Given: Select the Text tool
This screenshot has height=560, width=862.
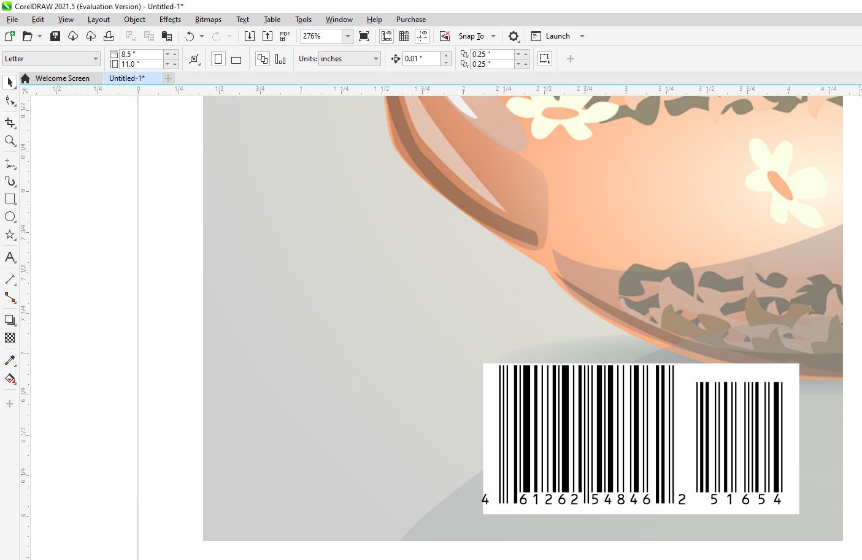Looking at the screenshot, I should [10, 257].
